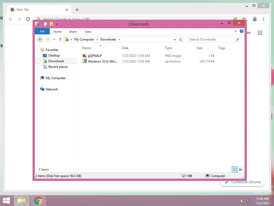Sort by the Tags column header
This screenshot has width=274, height=206.
(x=222, y=48)
